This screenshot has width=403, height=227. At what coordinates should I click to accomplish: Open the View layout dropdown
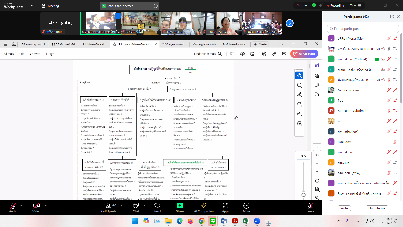[356, 5]
